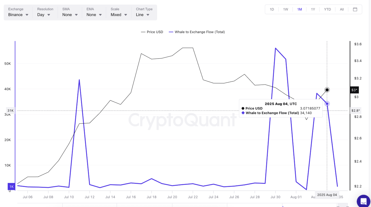Click the 1K purple axis value badge

(x=12, y=186)
